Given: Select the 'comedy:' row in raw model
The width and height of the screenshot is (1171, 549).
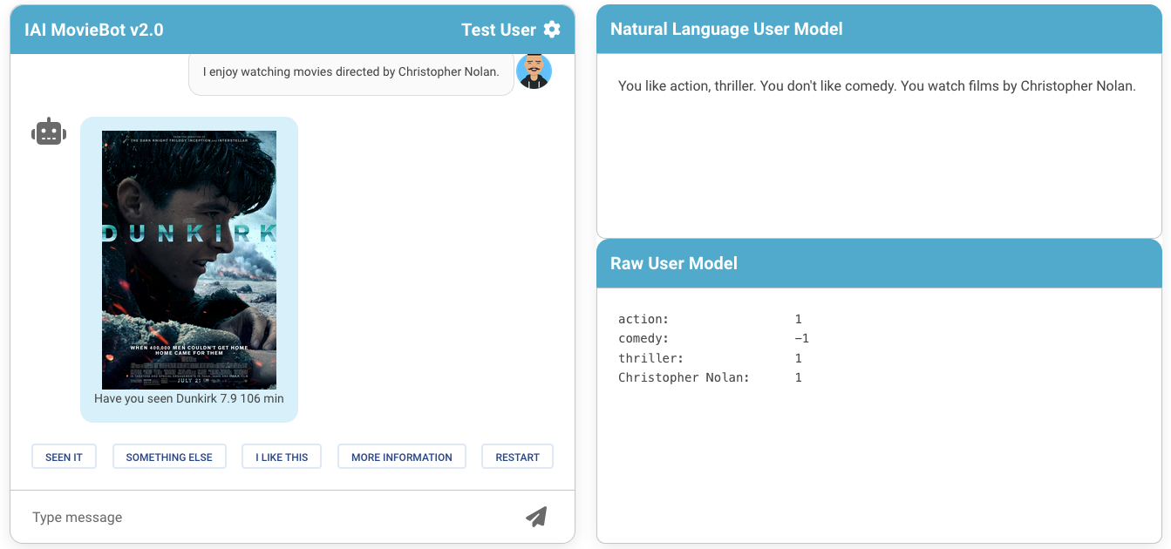Looking at the screenshot, I should pos(713,338).
